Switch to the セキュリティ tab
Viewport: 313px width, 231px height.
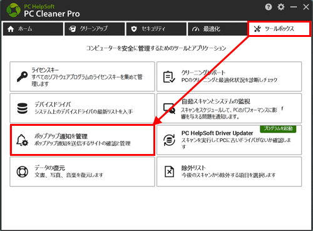coord(156,29)
